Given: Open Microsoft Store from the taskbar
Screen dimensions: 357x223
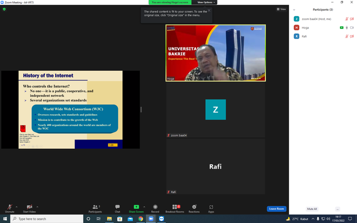Looking at the screenshot, I should pos(119,219).
